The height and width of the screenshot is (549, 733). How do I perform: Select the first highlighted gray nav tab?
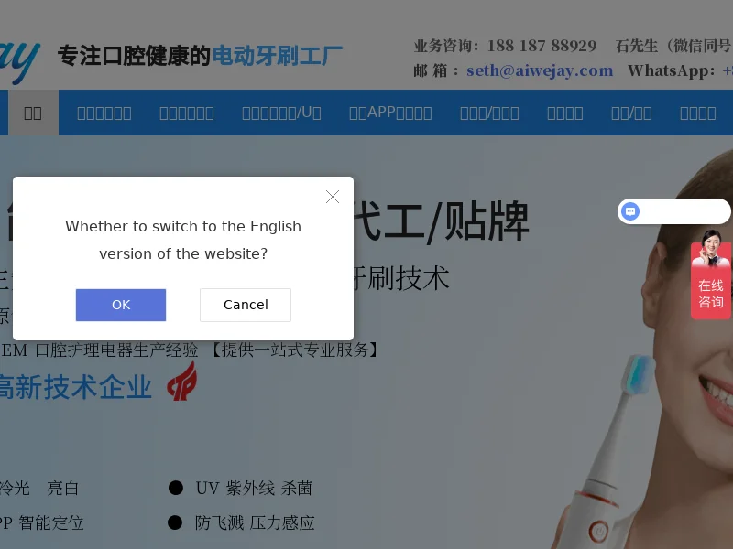[x=33, y=113]
